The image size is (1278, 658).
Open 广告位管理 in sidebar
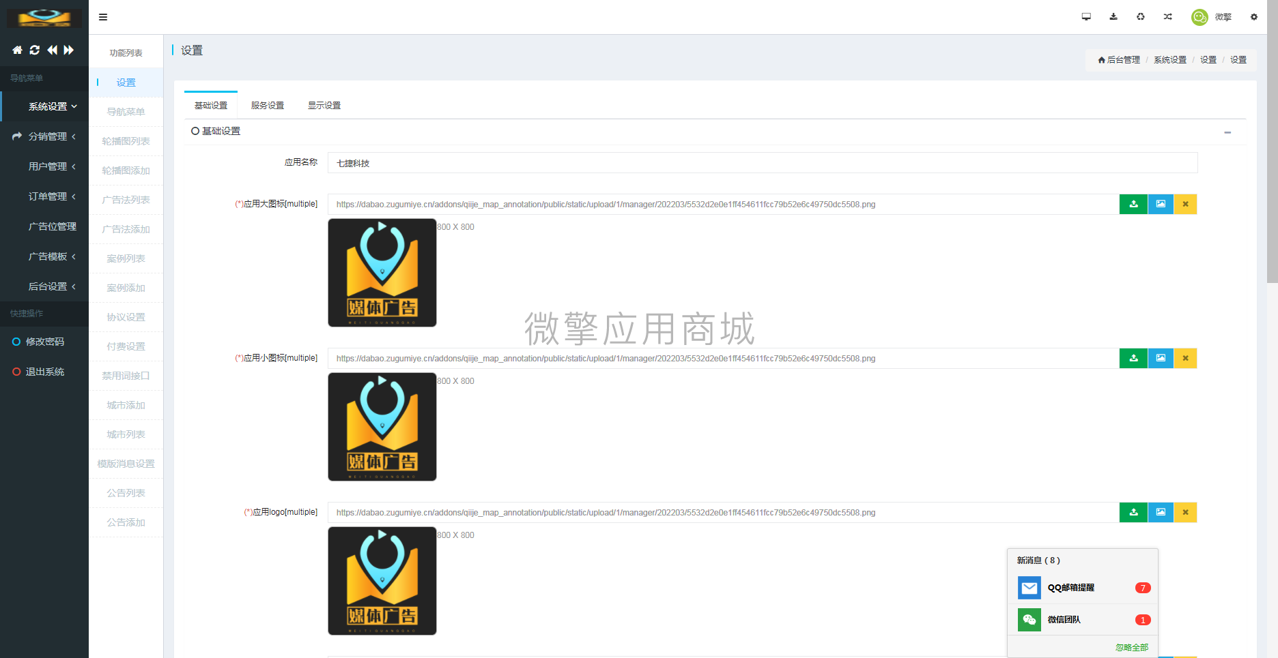click(44, 226)
